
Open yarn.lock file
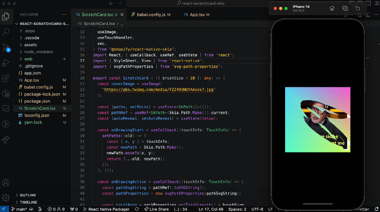[33, 122]
